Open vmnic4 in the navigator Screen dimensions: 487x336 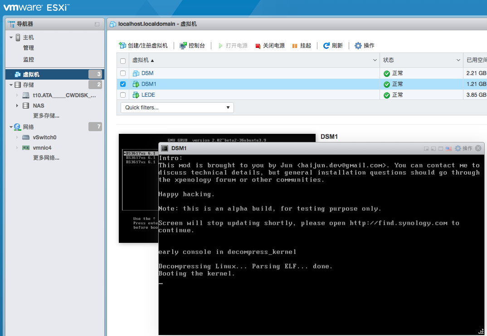42,148
